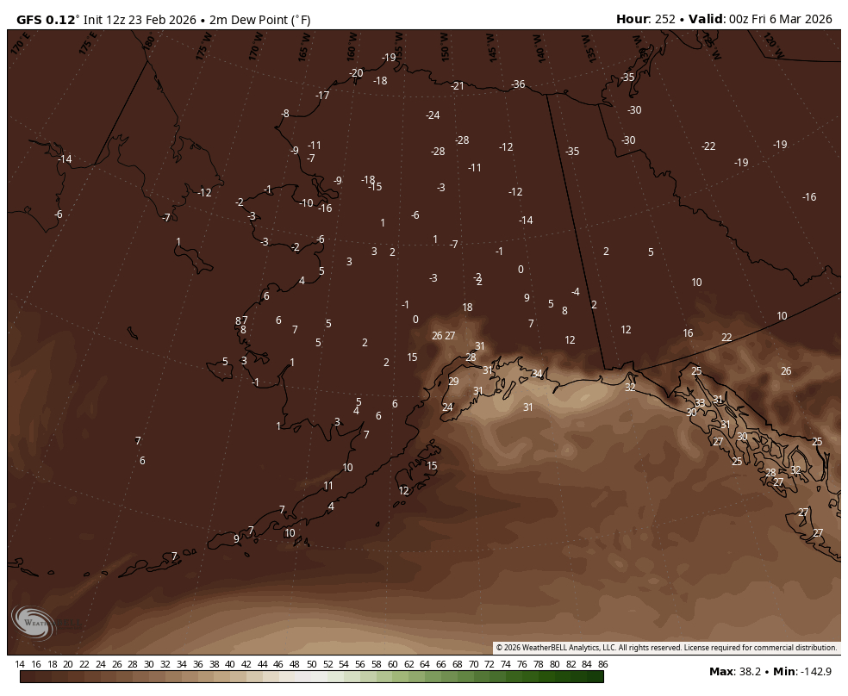Select the light green swatch at legend value 70

473,677
